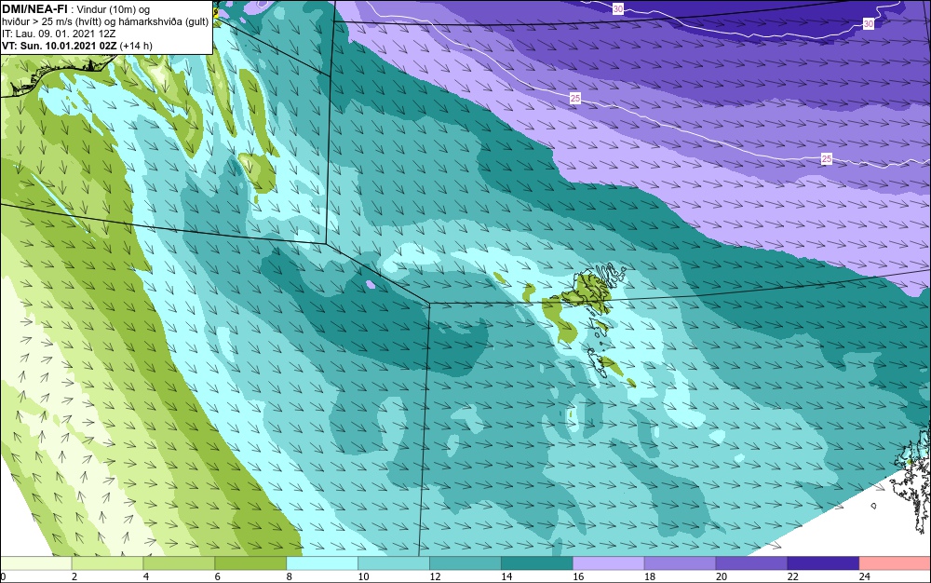Image resolution: width=931 pixels, height=583 pixels.
Task: Click the legend scale value '2'
Action: [74, 576]
